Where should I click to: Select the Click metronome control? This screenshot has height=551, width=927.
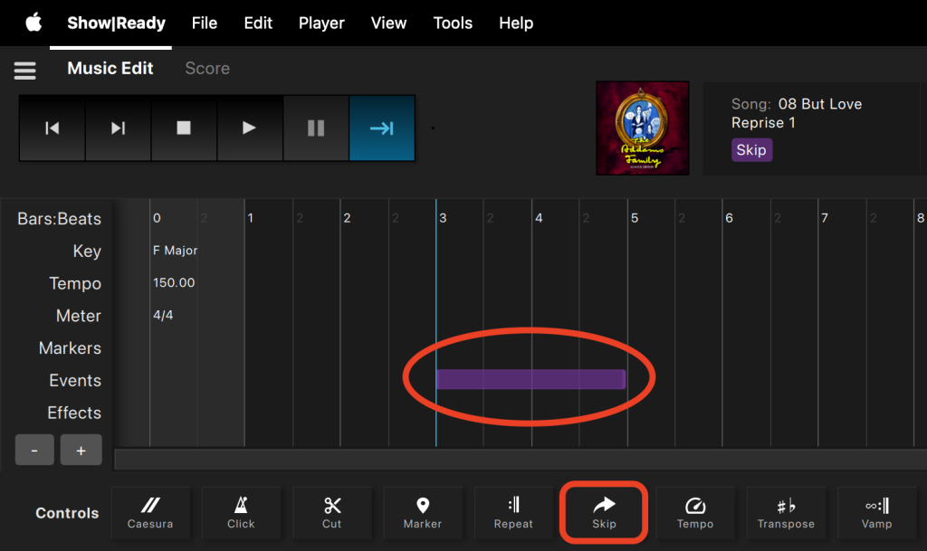[x=241, y=513]
